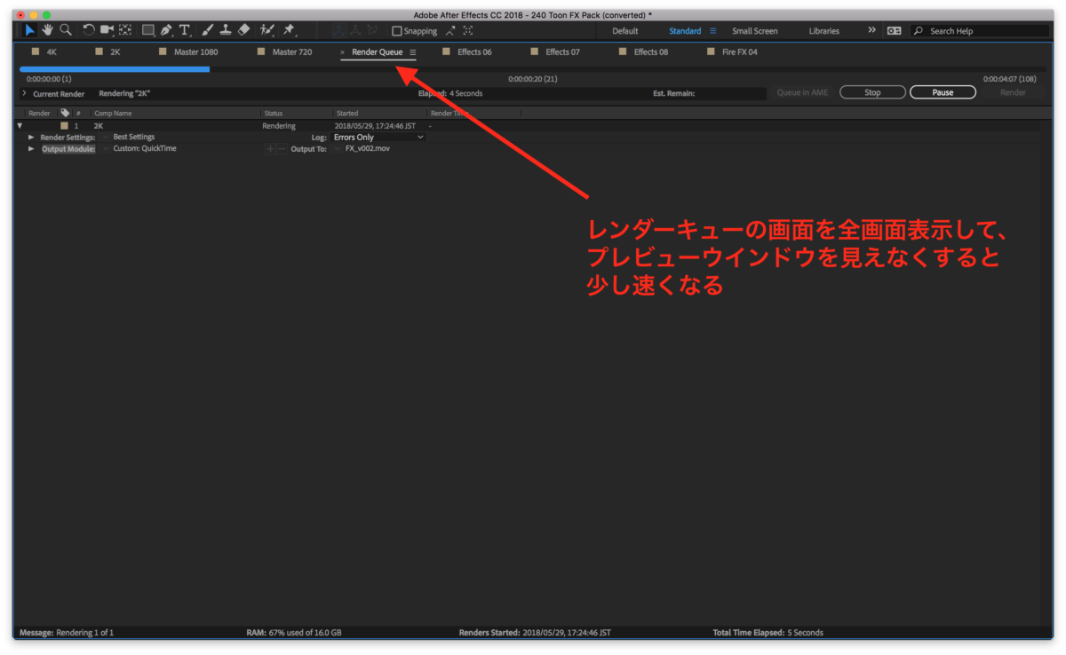Close the Render Queue tab
This screenshot has width=1066, height=655.
click(343, 52)
